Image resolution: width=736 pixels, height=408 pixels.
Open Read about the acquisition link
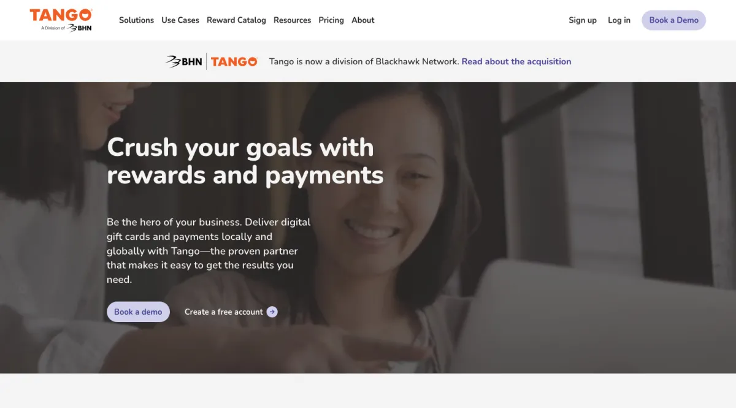point(516,61)
